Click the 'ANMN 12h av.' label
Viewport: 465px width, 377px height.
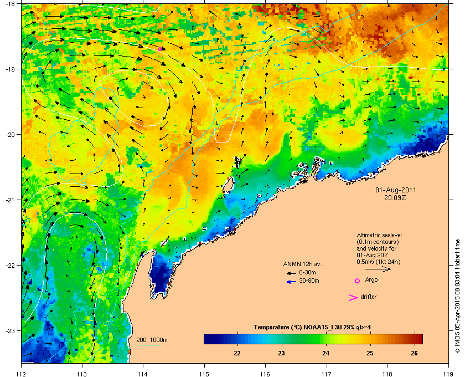click(x=302, y=264)
